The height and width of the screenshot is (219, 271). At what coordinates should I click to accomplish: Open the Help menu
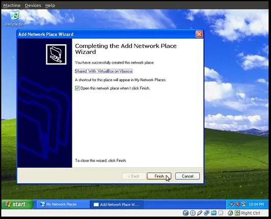[x=50, y=6]
